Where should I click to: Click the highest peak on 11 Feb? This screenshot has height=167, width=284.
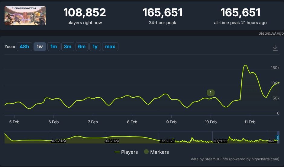pyautogui.click(x=245, y=65)
